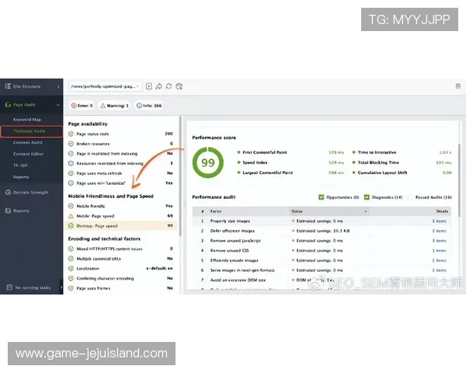Toggle the Opportunities checkbox
Viewport: 466px width, 373px height.
[322, 197]
